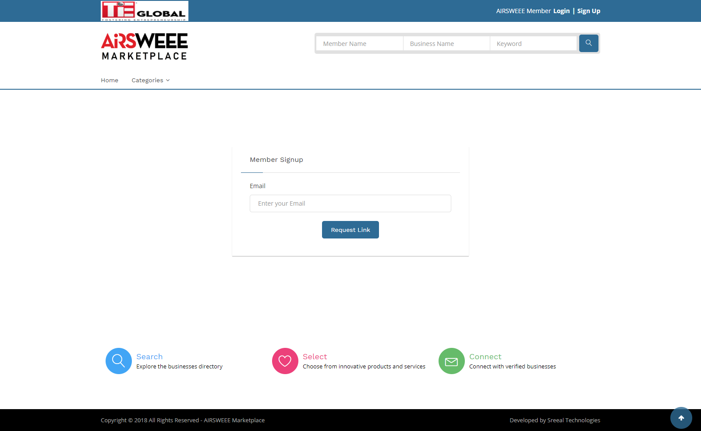This screenshot has height=431, width=701.
Task: Click the Email field label
Action: (258, 186)
